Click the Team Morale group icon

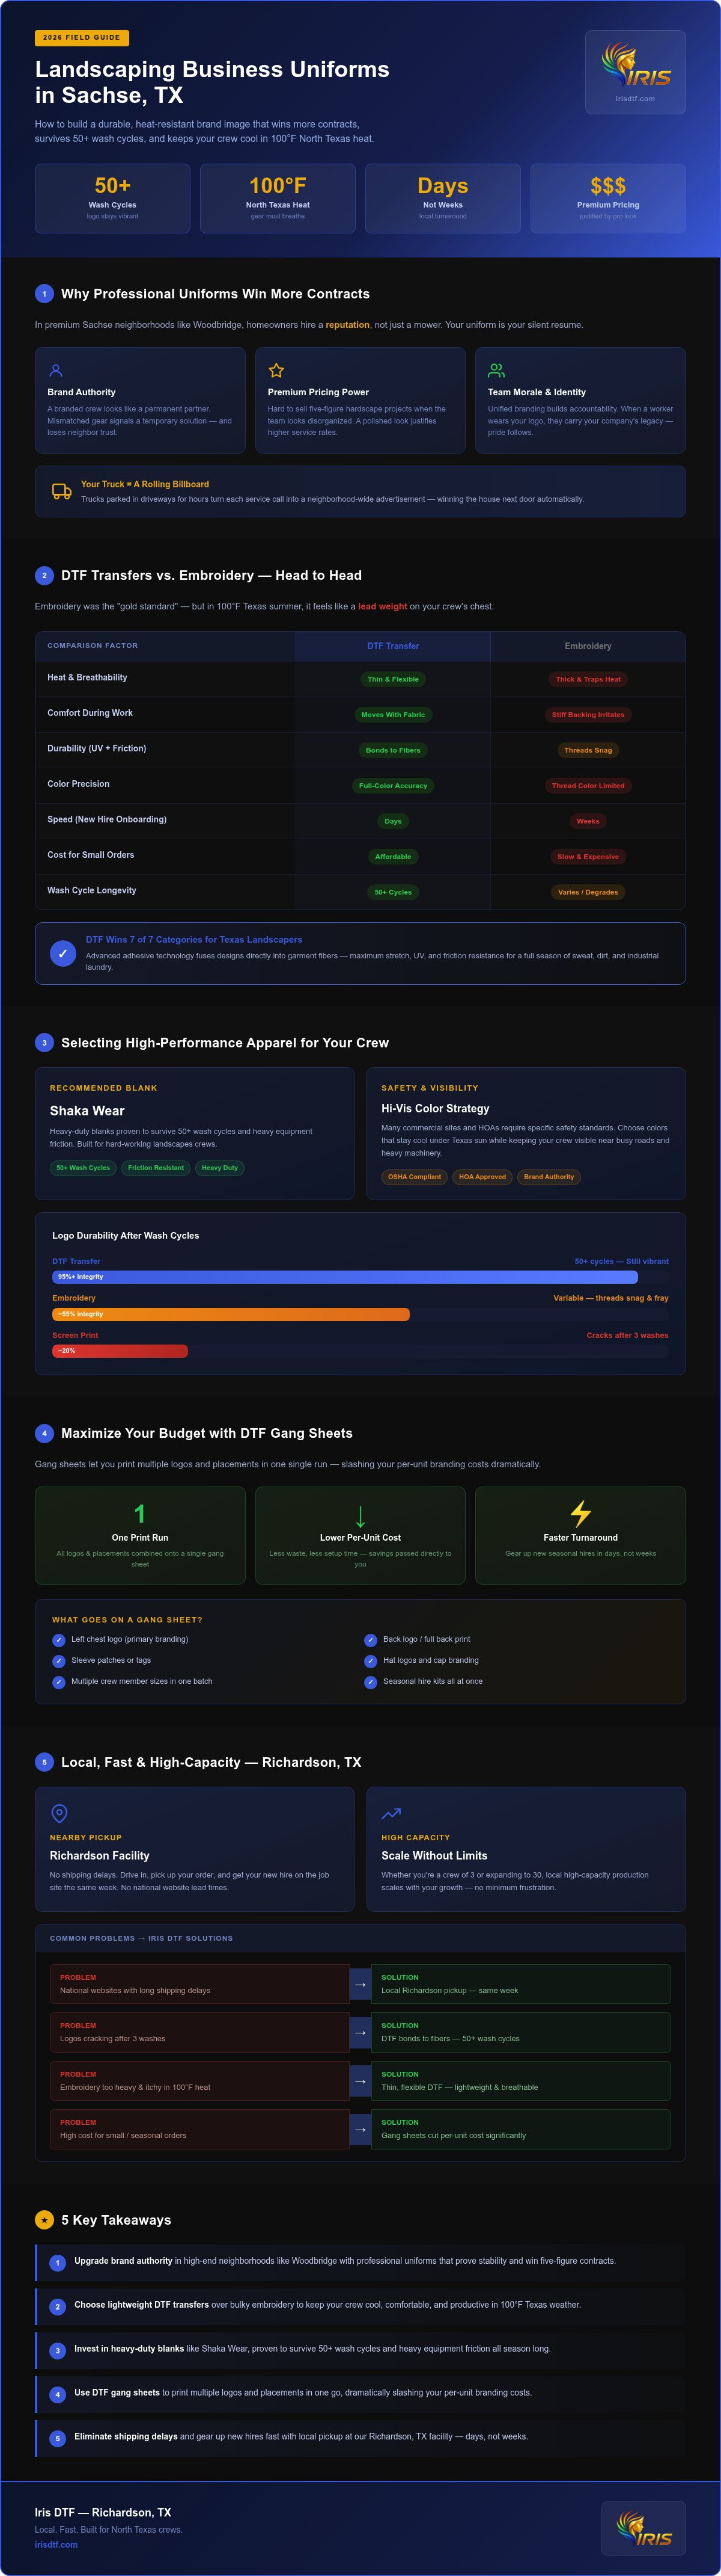[496, 370]
